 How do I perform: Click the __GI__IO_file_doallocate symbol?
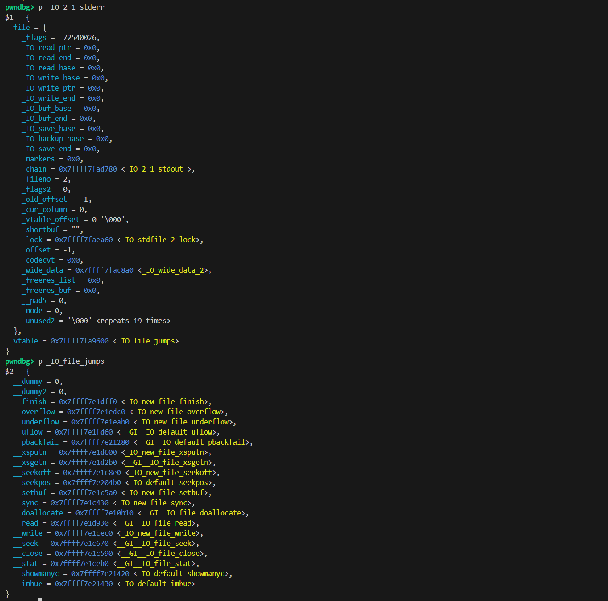pyautogui.click(x=193, y=513)
